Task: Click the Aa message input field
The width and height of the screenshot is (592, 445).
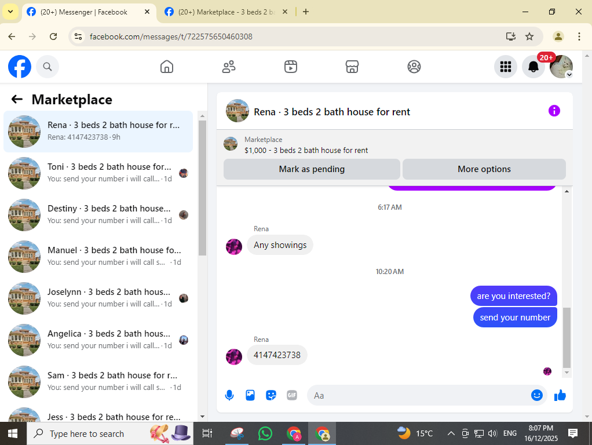Action: (419, 396)
